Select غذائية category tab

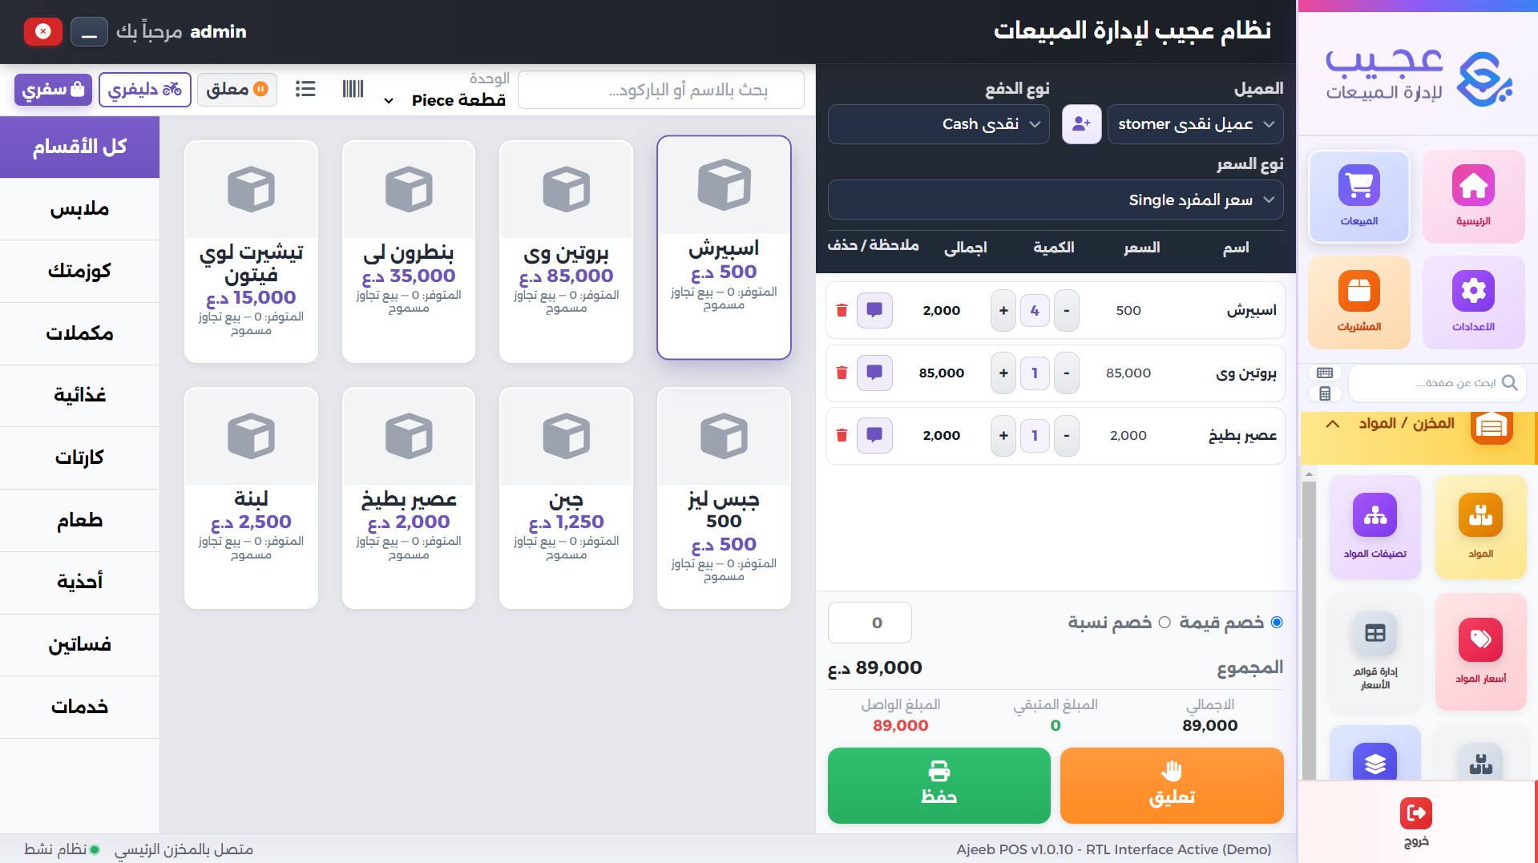79,396
